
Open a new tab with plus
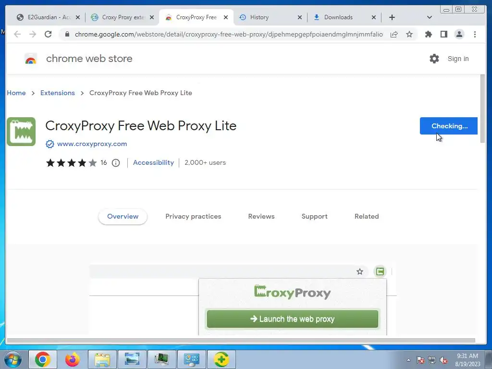(392, 17)
